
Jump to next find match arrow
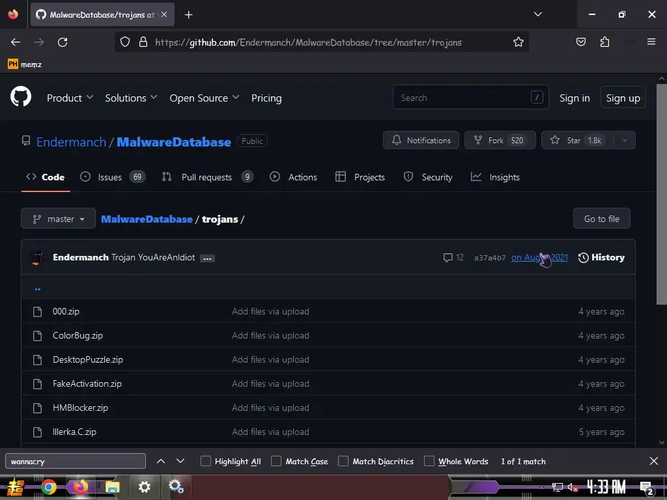pyautogui.click(x=180, y=461)
